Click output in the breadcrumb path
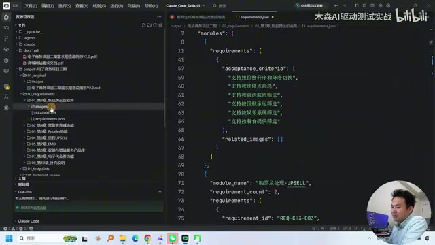435x245 pixels. click(176, 26)
